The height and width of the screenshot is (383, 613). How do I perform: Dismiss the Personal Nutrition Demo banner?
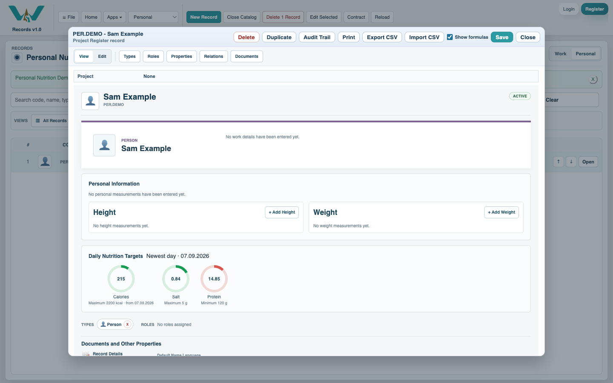[x=593, y=79]
